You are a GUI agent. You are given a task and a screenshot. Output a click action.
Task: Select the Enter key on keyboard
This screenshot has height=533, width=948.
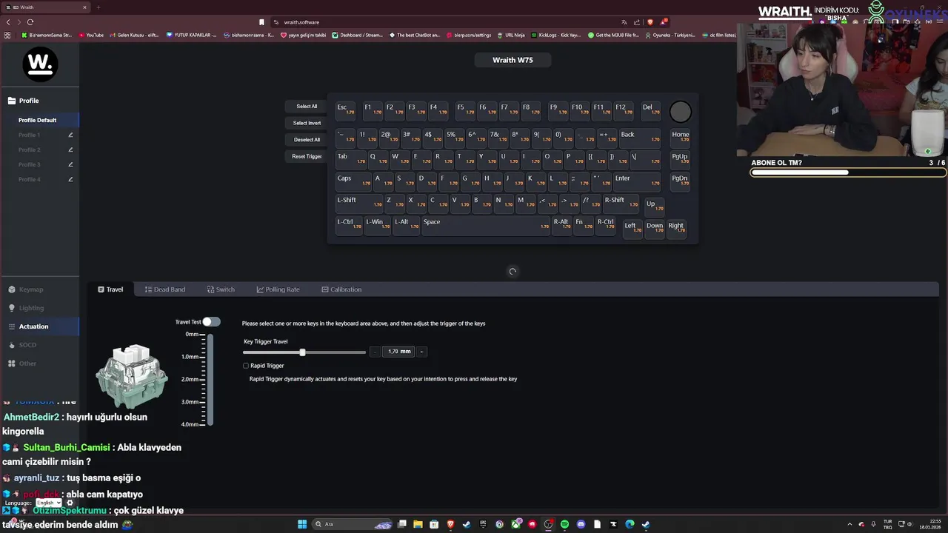[x=637, y=181]
